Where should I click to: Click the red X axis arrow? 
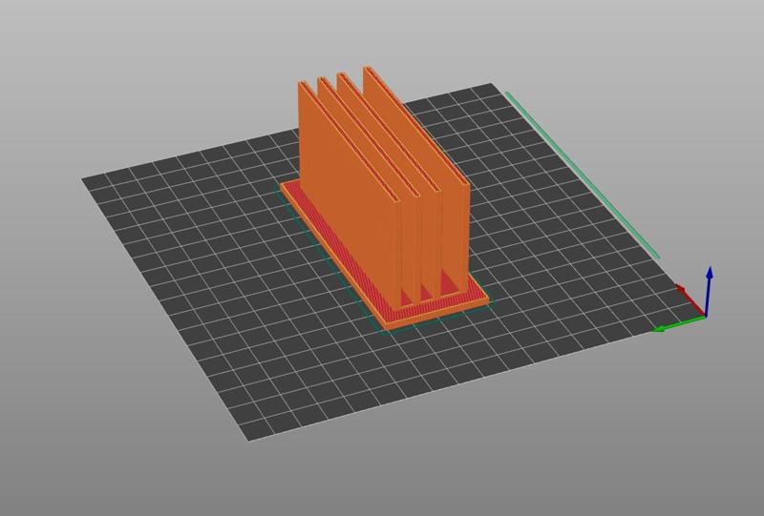click(x=690, y=300)
